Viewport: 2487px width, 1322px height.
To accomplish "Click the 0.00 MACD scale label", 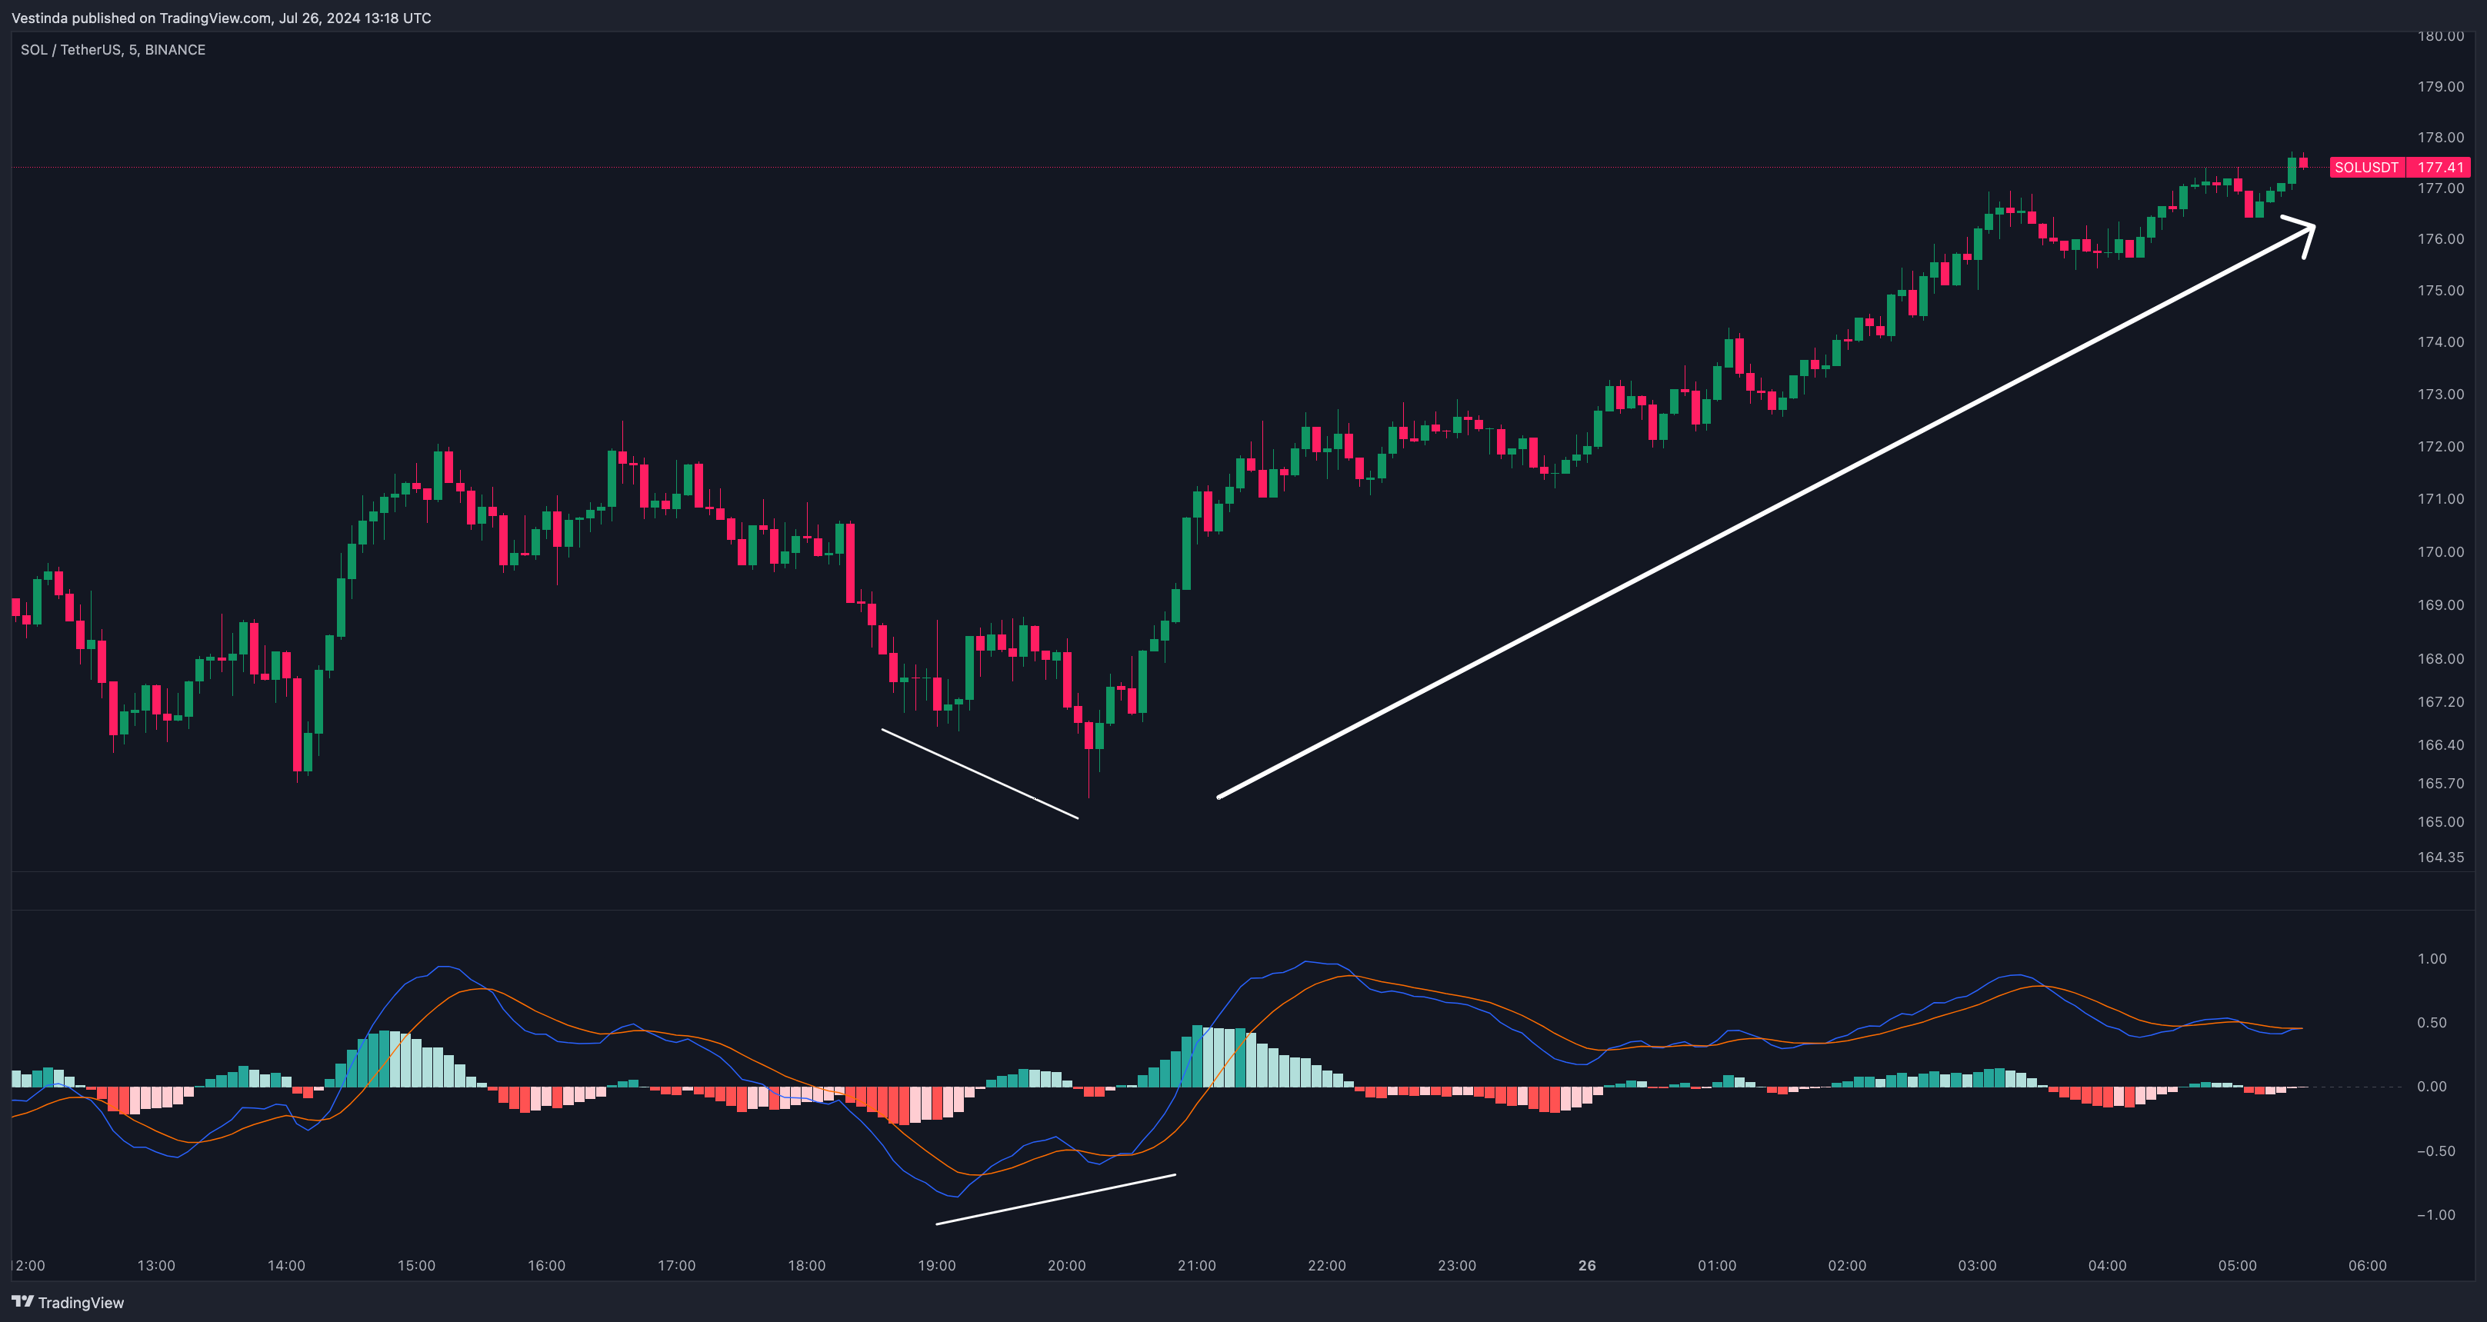I will click(2432, 1086).
